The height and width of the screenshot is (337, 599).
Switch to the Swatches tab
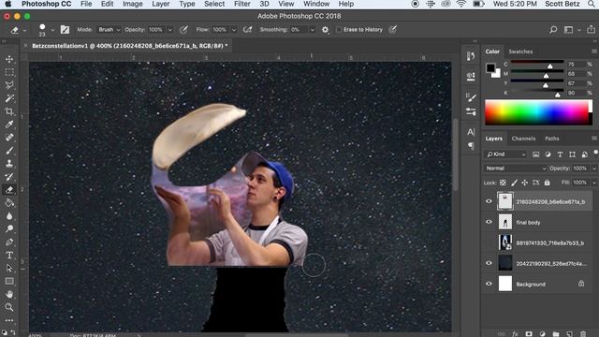520,51
